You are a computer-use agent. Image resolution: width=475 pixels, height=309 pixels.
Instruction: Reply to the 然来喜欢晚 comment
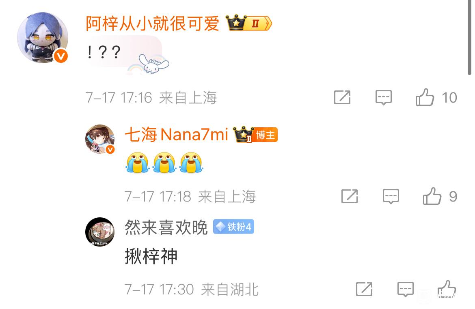pyautogui.click(x=405, y=289)
